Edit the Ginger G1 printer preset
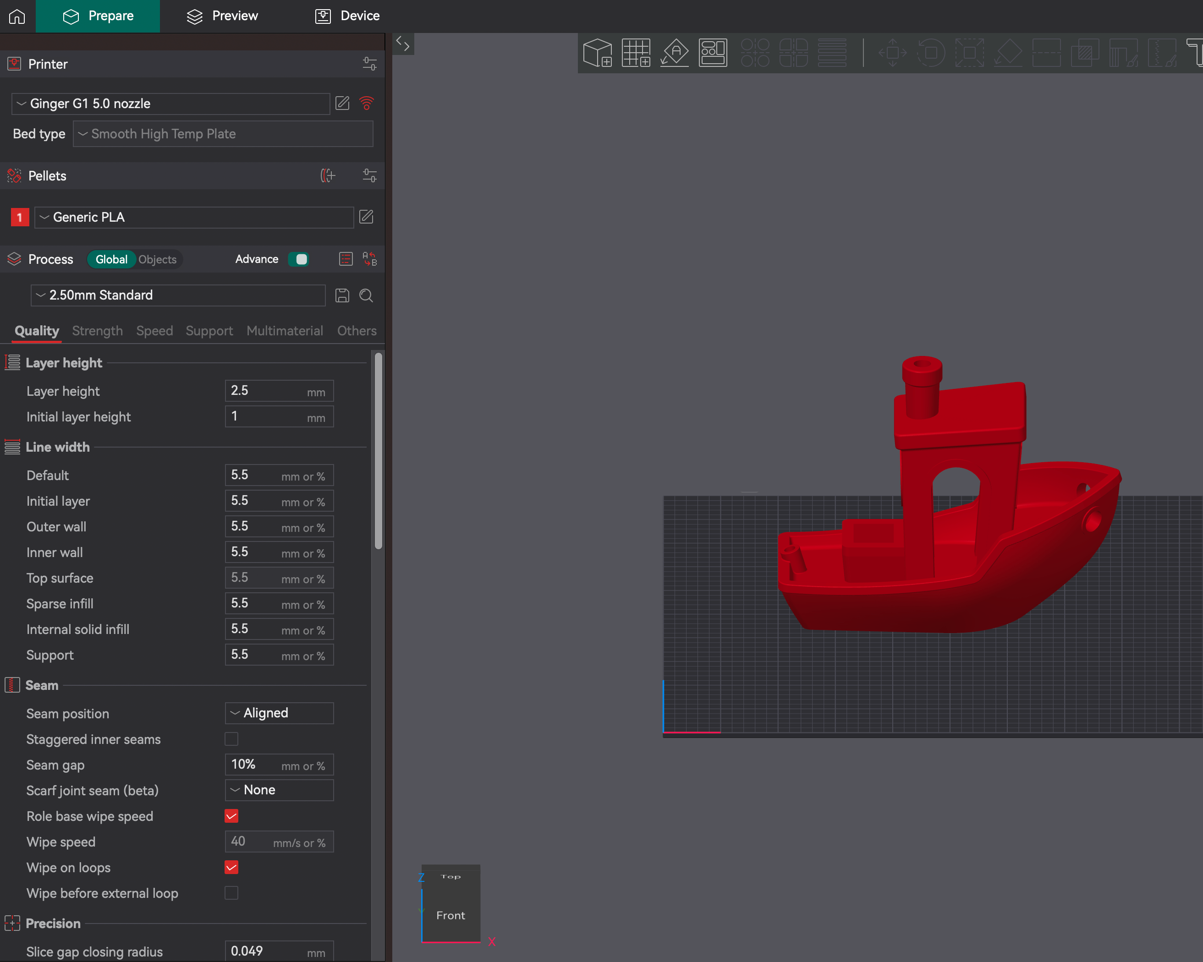Image resolution: width=1203 pixels, height=962 pixels. click(x=342, y=103)
